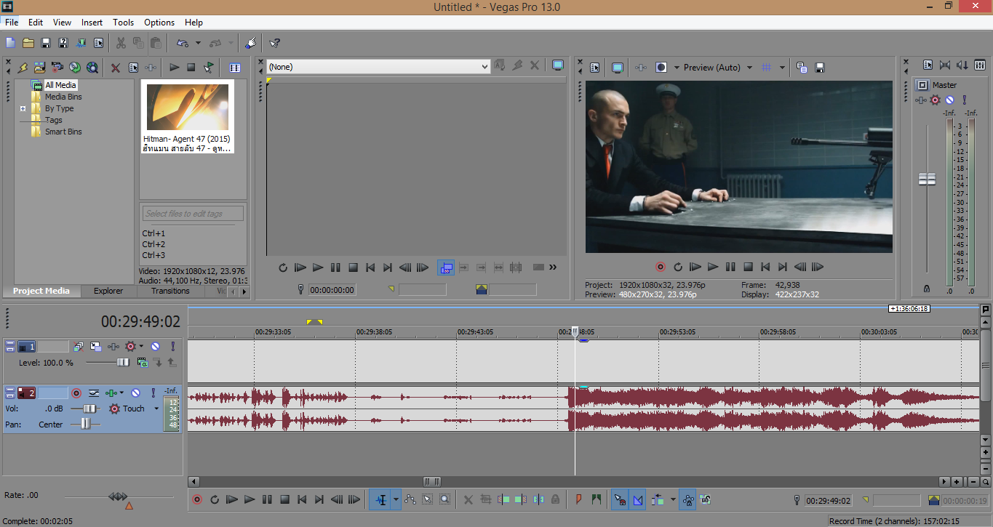
Task: Start media preview in Project Media toolbar
Action: (175, 68)
